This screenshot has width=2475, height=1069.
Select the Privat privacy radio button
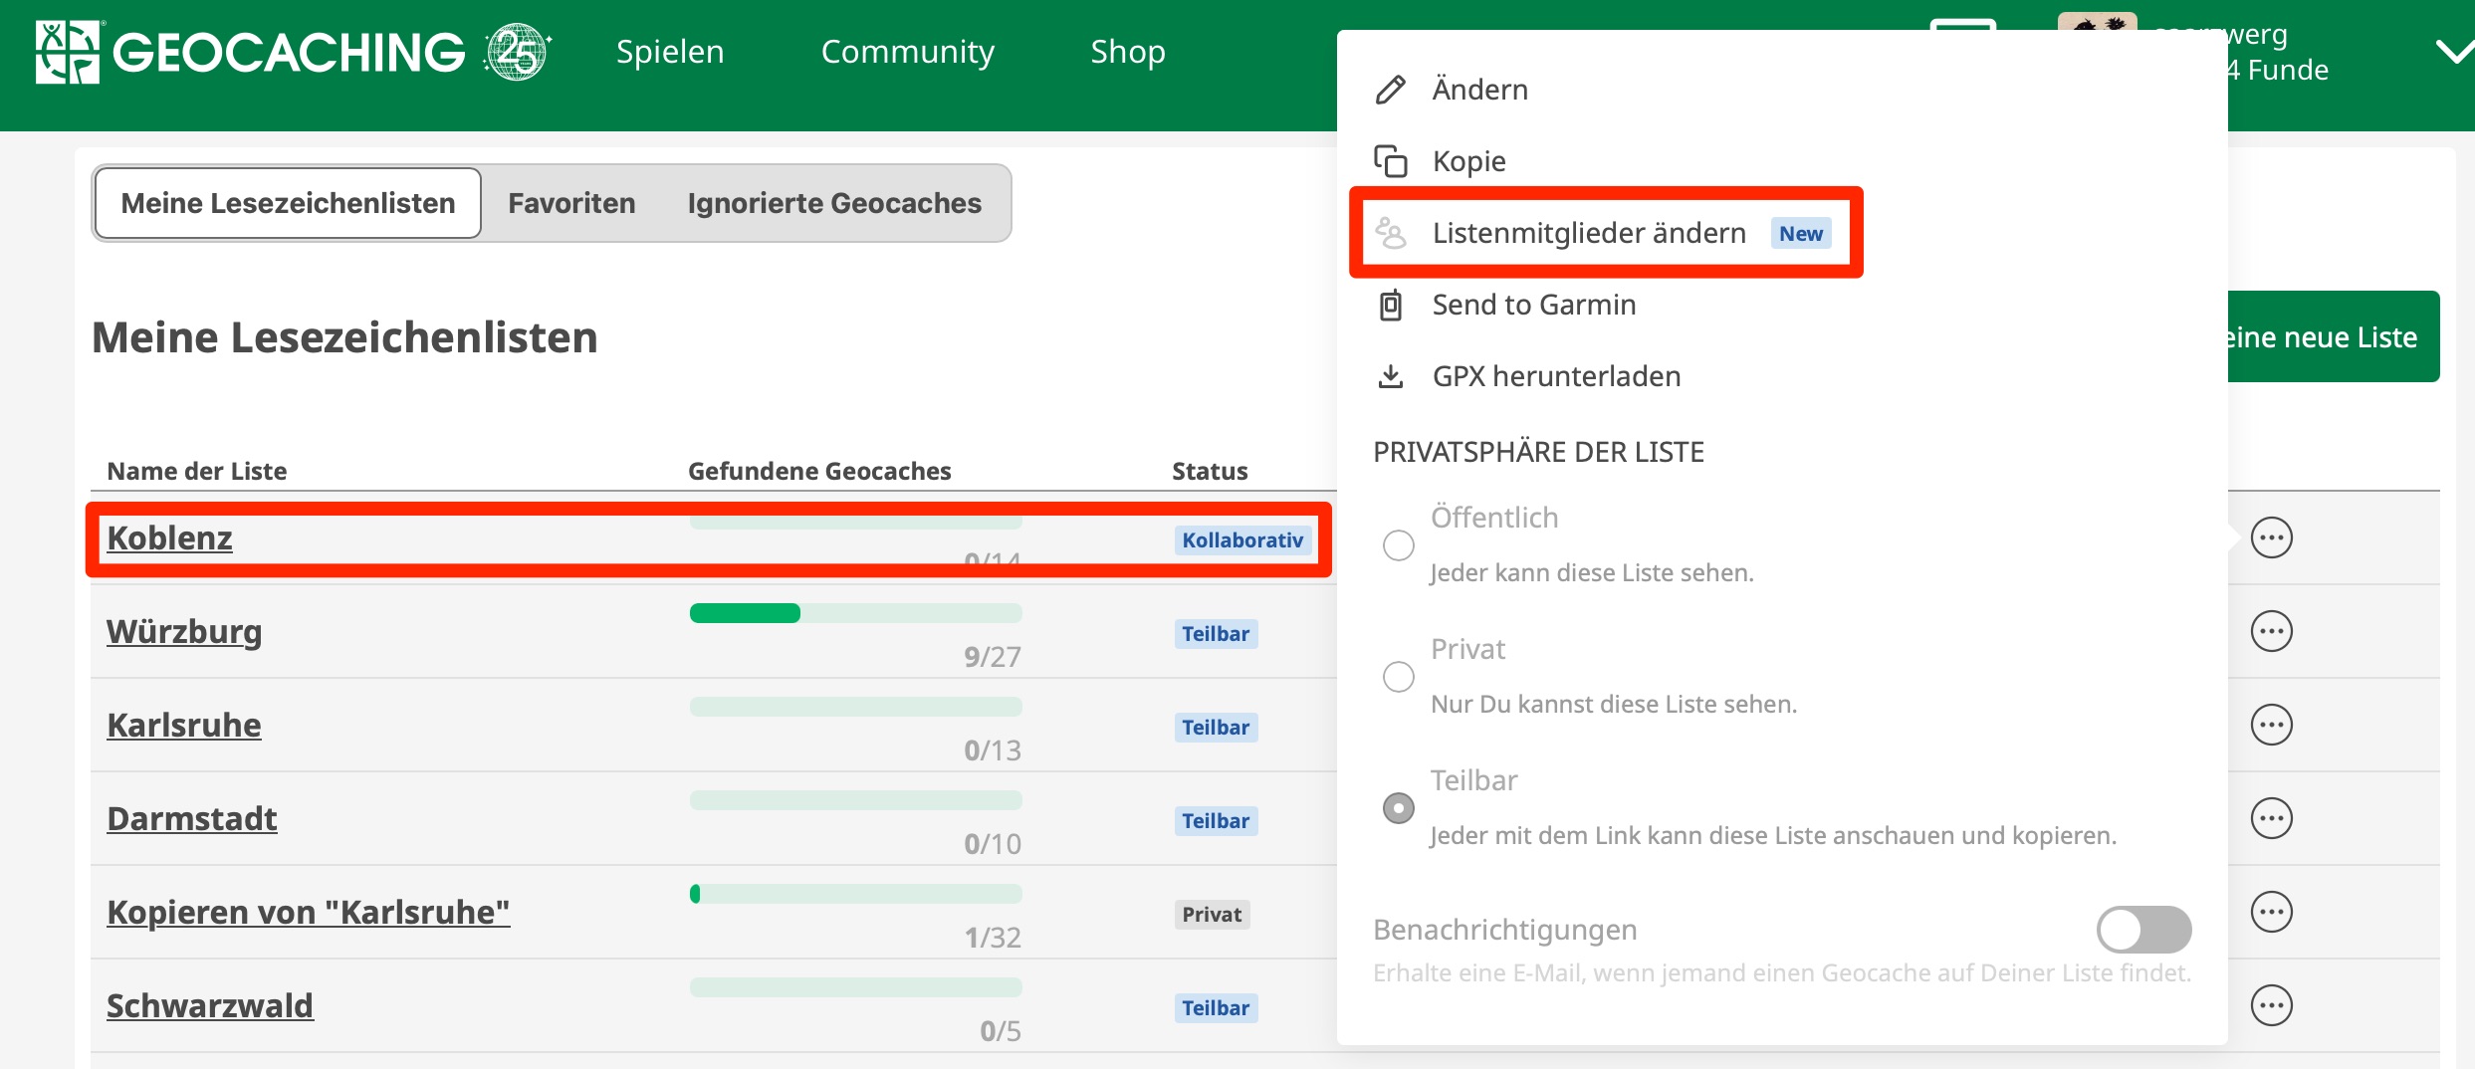pos(1399,677)
